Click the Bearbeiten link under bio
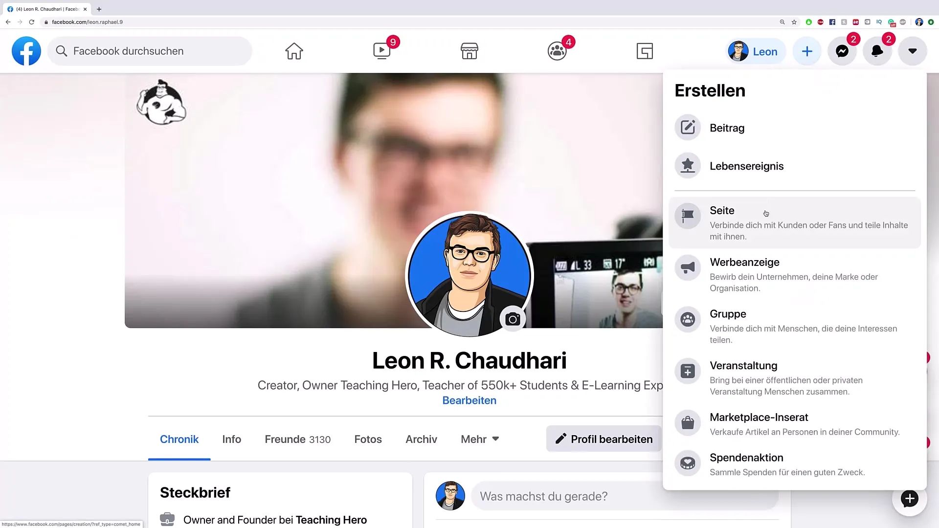 pos(469,400)
